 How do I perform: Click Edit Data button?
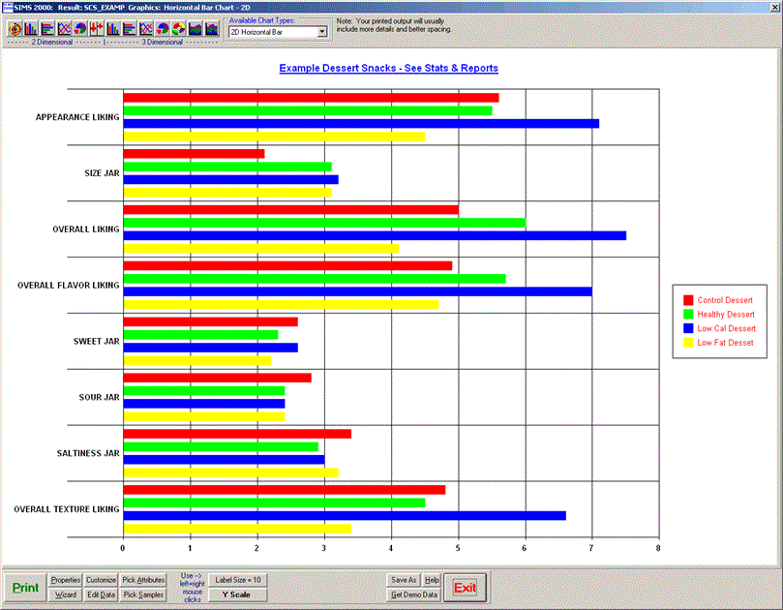click(x=101, y=595)
